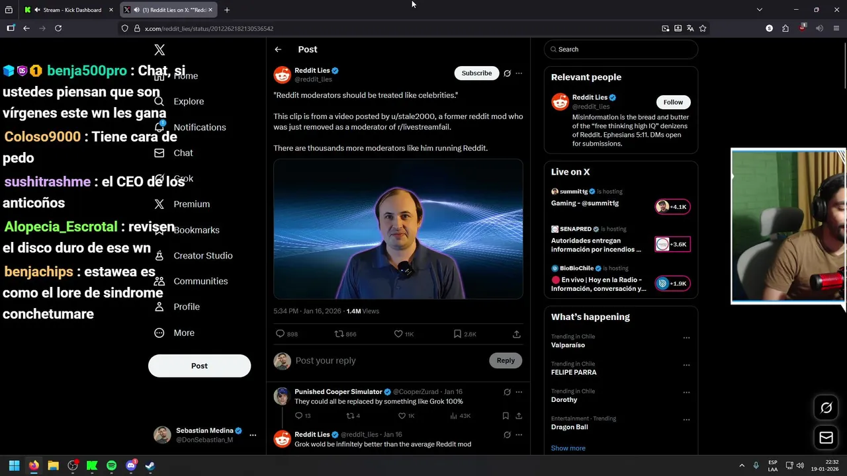The image size is (847, 476).
Task: Open the browser extensions icon
Action: click(785, 28)
